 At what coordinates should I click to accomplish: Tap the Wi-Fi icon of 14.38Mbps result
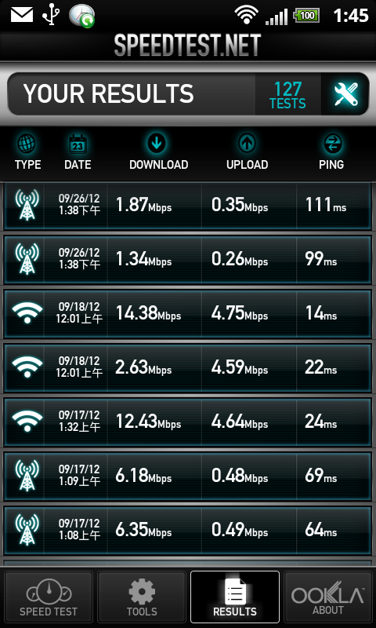pos(27,312)
